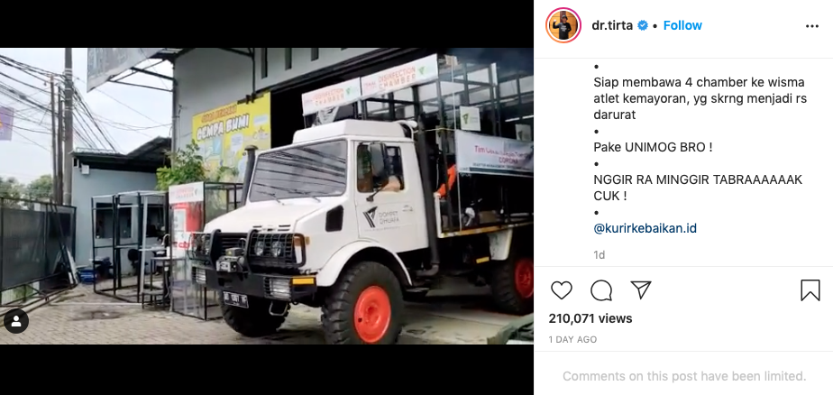Screen dimensions: 833x395
Task: Click the caption text about UNIMOG BRO
Action: (x=653, y=147)
